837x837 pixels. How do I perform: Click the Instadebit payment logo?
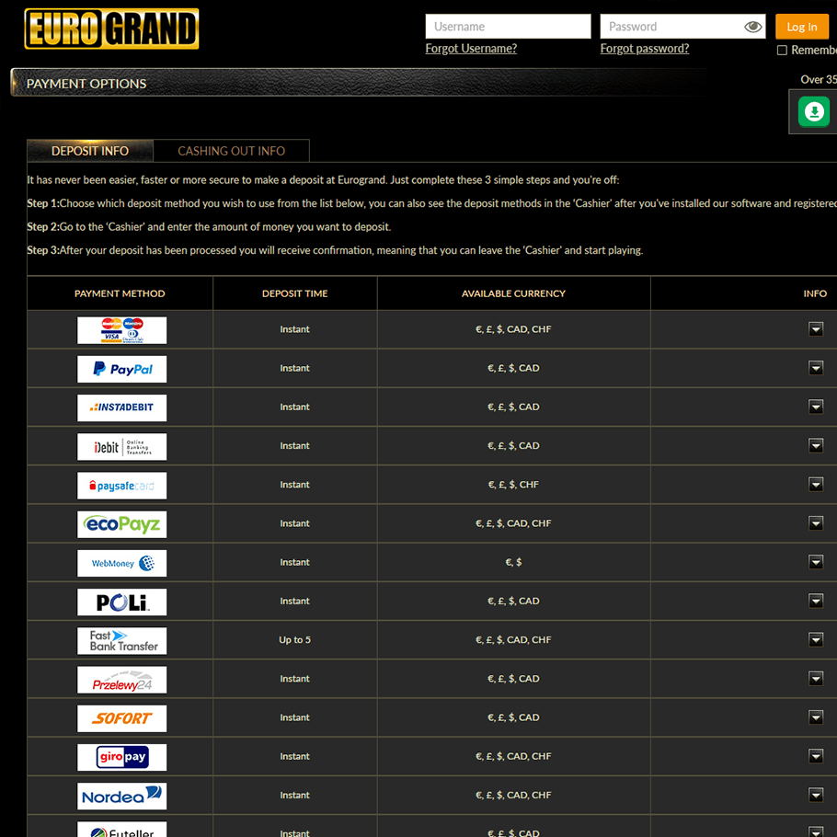point(121,407)
